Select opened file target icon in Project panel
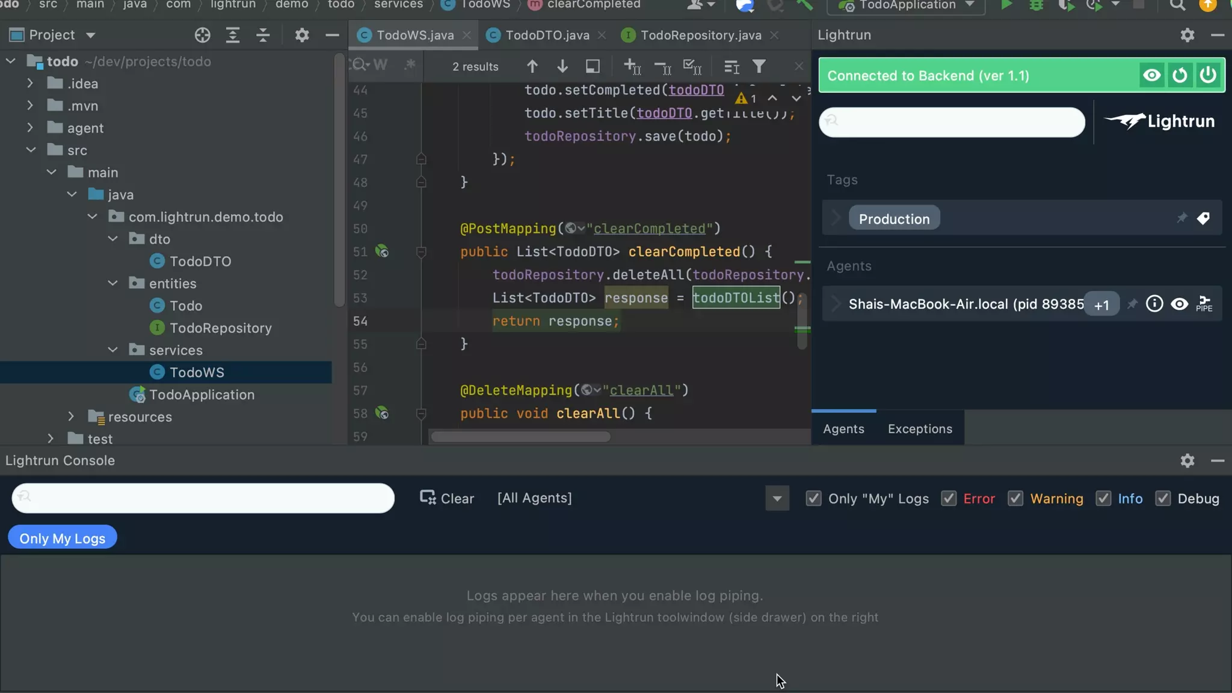The width and height of the screenshot is (1232, 693). (x=203, y=35)
